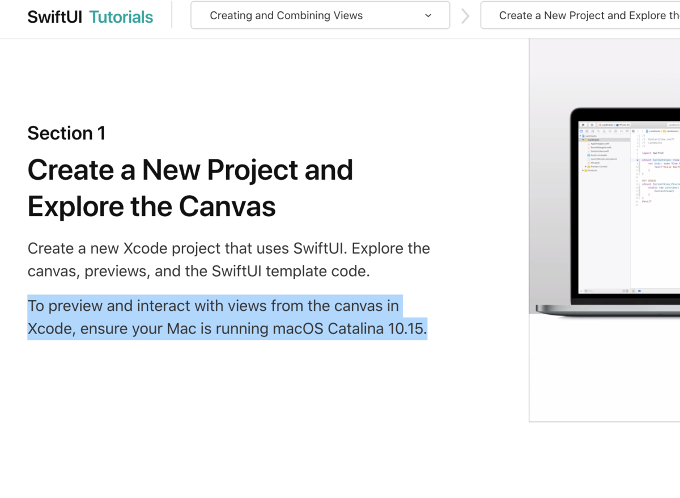Viewport: 680px width, 498px height.
Task: Open the Issue navigator warning icon
Action: point(604,131)
